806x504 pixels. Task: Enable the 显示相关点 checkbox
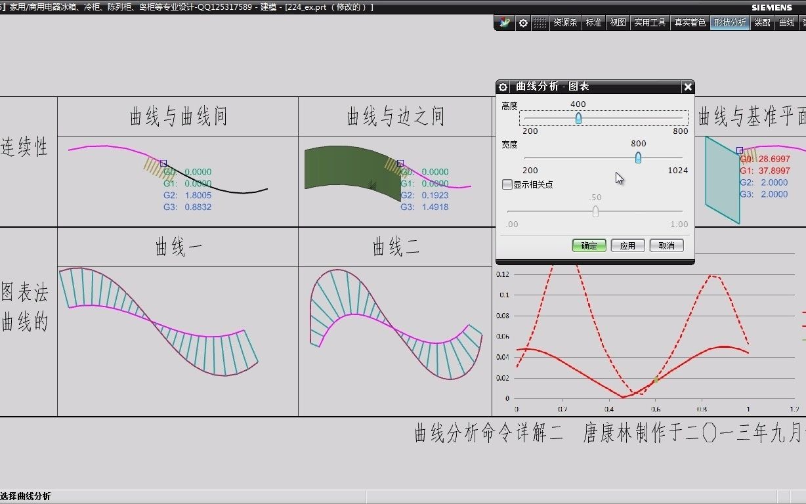pos(507,184)
